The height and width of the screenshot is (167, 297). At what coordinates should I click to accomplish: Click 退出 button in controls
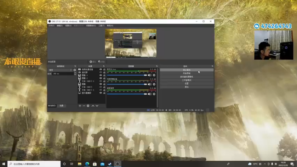pos(187,87)
